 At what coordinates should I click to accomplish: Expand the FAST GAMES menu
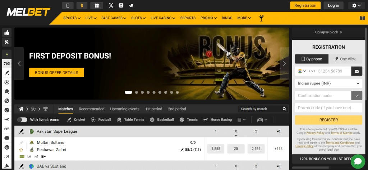(x=114, y=18)
